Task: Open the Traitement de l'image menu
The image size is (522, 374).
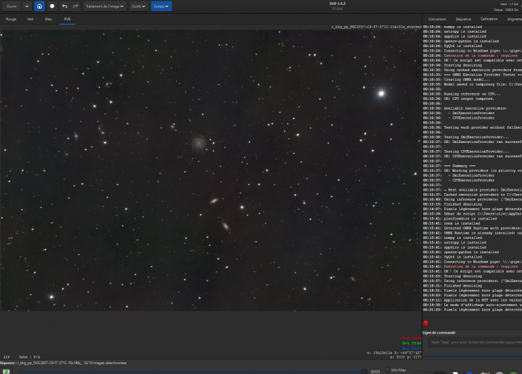Action: coord(104,6)
